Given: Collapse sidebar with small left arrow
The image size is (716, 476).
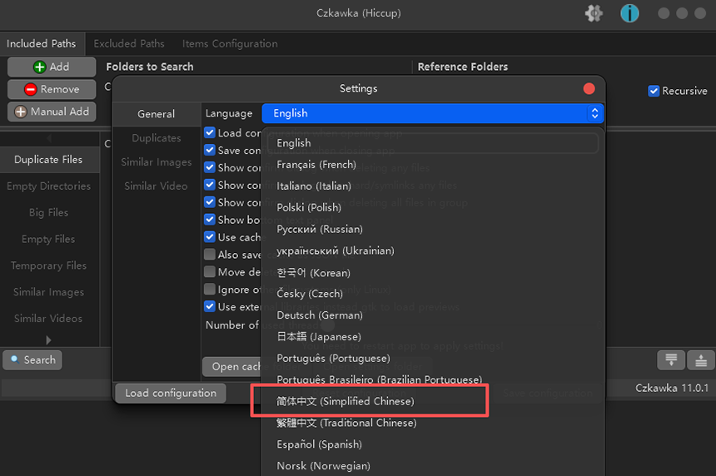Looking at the screenshot, I should (48, 138).
